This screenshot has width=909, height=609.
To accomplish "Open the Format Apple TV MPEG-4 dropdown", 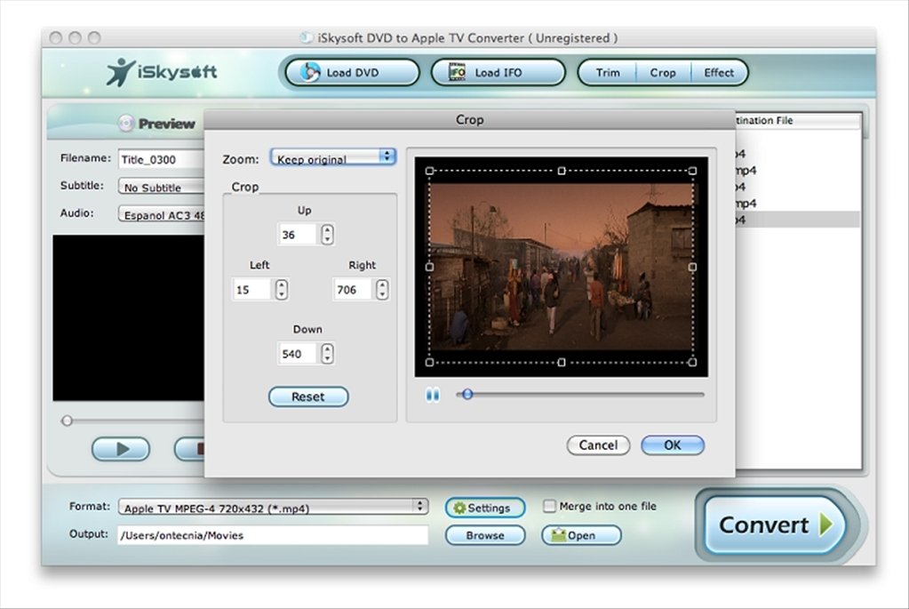I will point(273,508).
